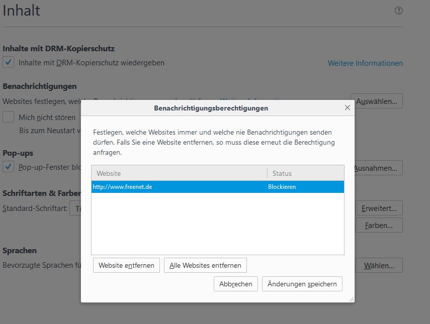Toggle Inhalte mit DRM-Kopierschutz wiedergeben checkbox
The width and height of the screenshot is (430, 324).
[9, 63]
